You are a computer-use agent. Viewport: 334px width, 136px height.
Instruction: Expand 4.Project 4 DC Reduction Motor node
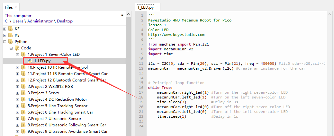click(17, 99)
